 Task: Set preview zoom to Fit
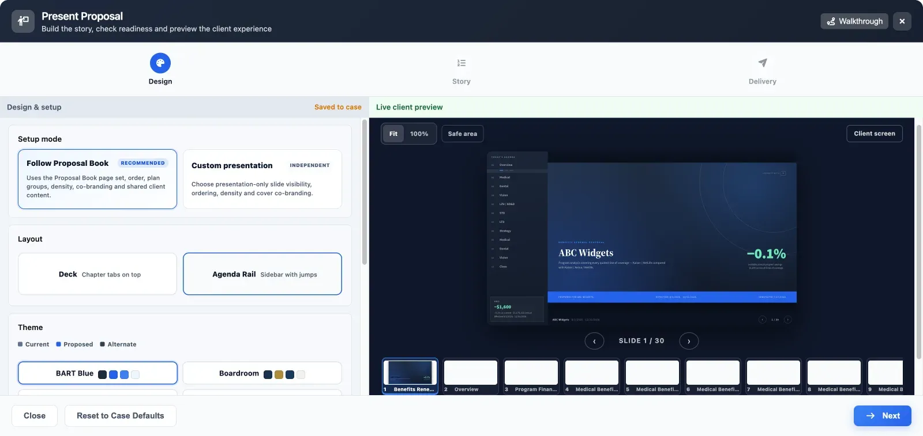click(x=393, y=134)
